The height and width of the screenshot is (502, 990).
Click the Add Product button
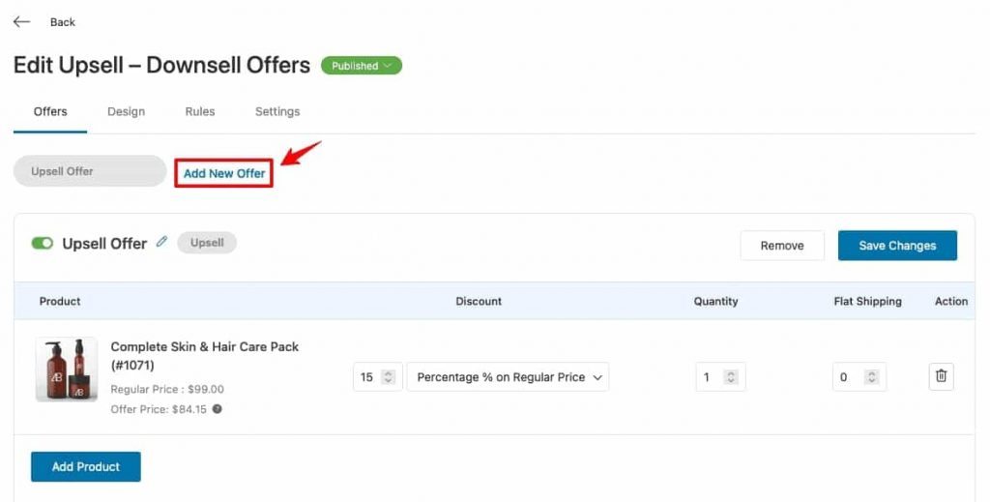(86, 466)
